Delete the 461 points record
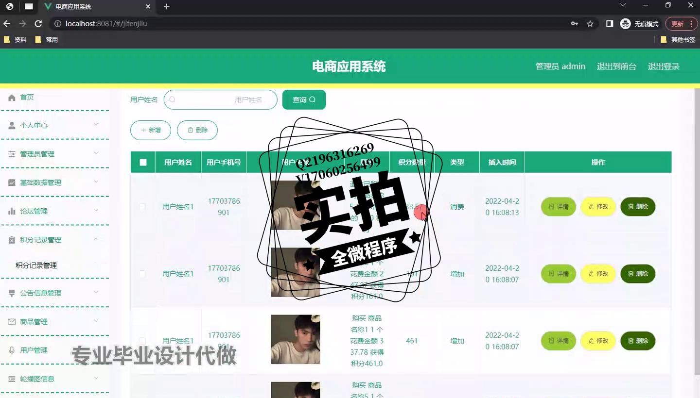This screenshot has height=398, width=700. coord(638,341)
